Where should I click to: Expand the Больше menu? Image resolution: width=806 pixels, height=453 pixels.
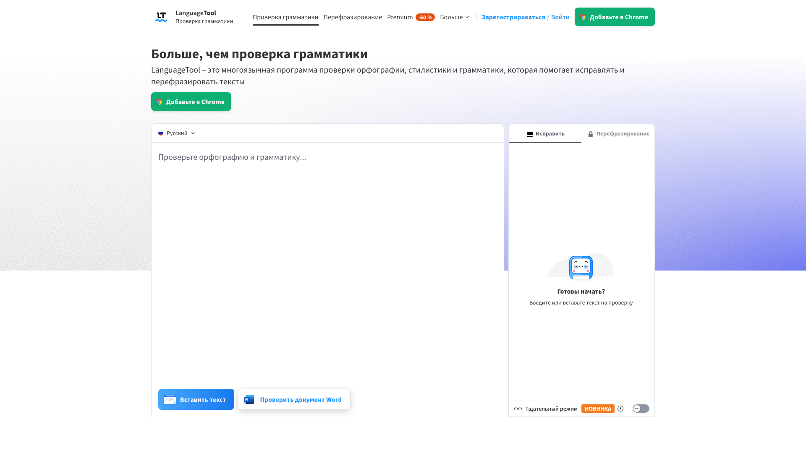455,17
